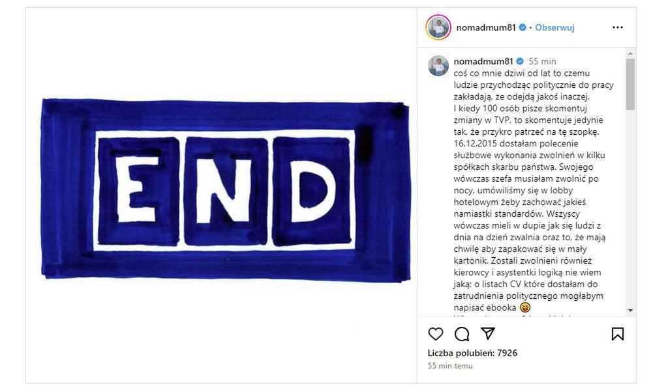Share the post with the paper plane icon
Screen dimensions: 653x388
pyautogui.click(x=487, y=333)
